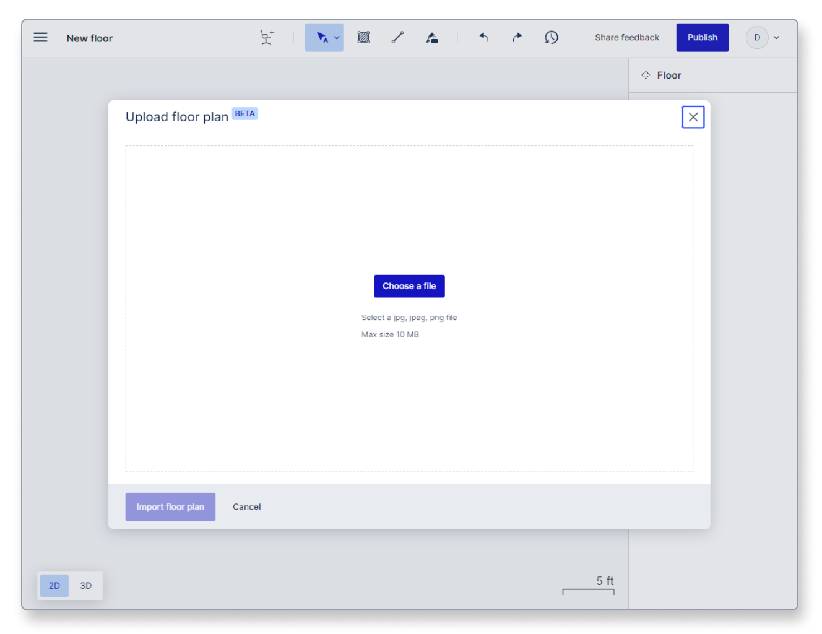The width and height of the screenshot is (822, 634).
Task: Click the add desk chair icon
Action: (x=267, y=38)
